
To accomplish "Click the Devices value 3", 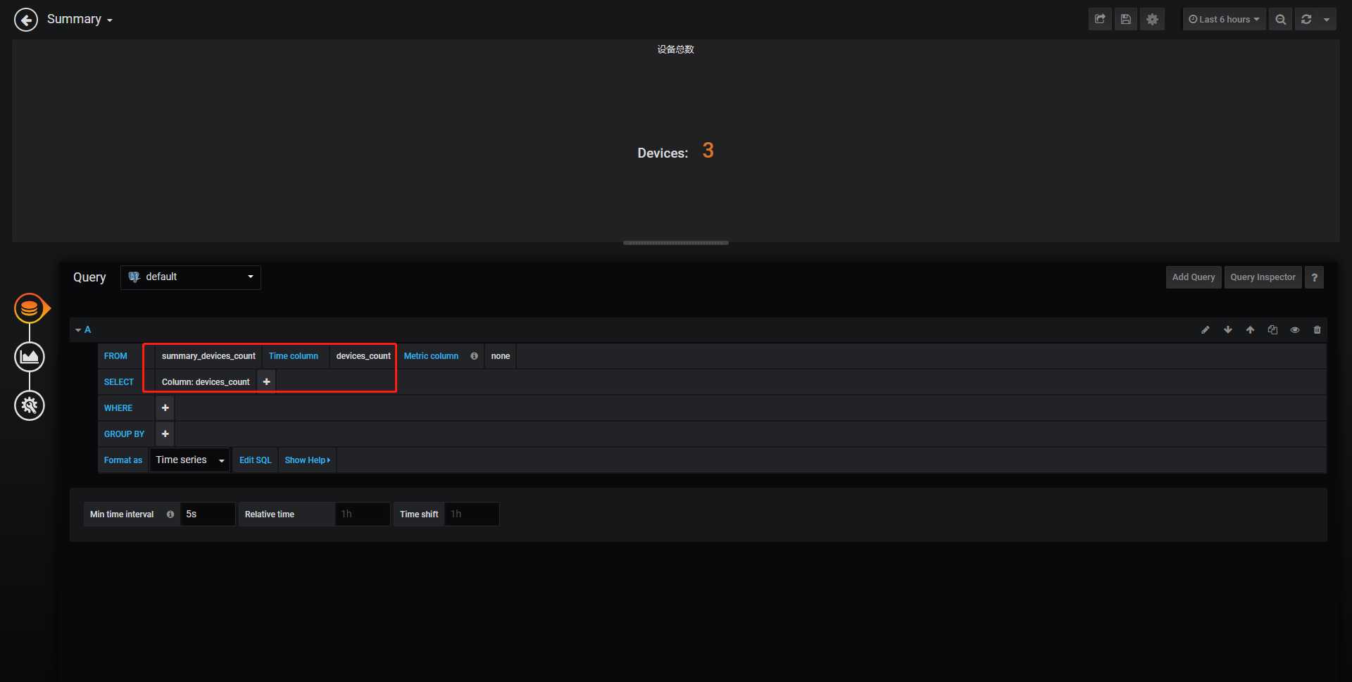I will pyautogui.click(x=708, y=151).
